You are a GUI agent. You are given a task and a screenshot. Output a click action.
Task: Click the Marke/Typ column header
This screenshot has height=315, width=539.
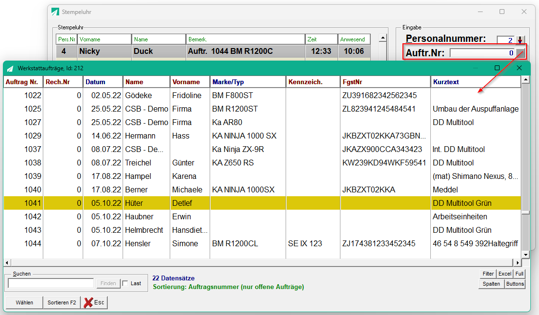point(248,82)
